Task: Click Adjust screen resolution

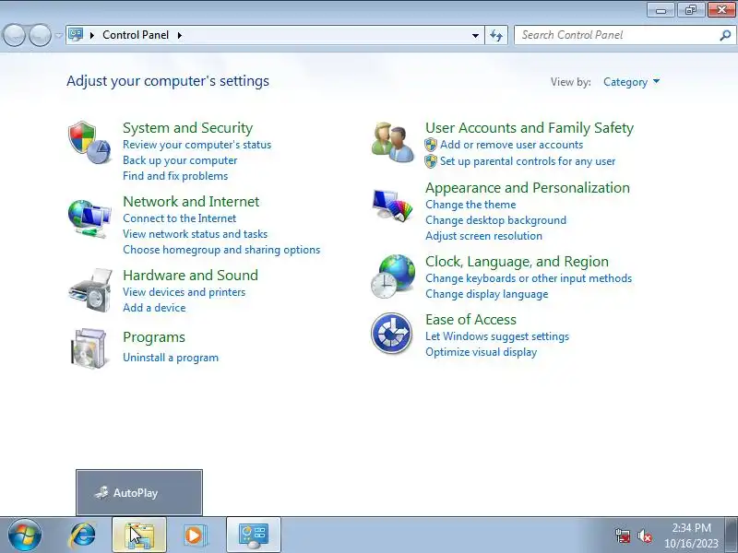Action: point(483,236)
